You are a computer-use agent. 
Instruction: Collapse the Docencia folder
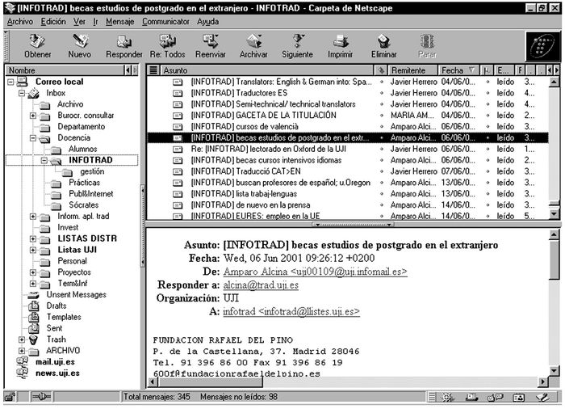tap(33, 138)
